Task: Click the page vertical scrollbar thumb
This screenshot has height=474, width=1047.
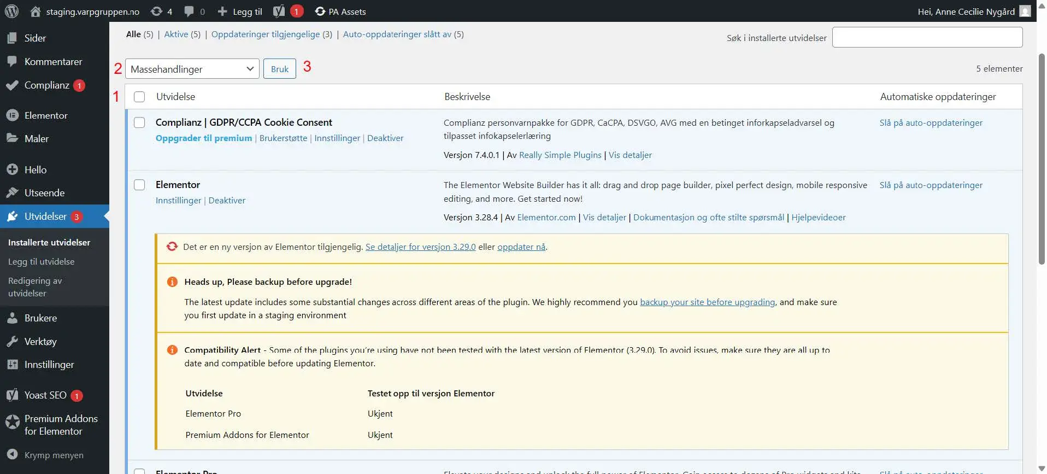Action: [x=1042, y=159]
